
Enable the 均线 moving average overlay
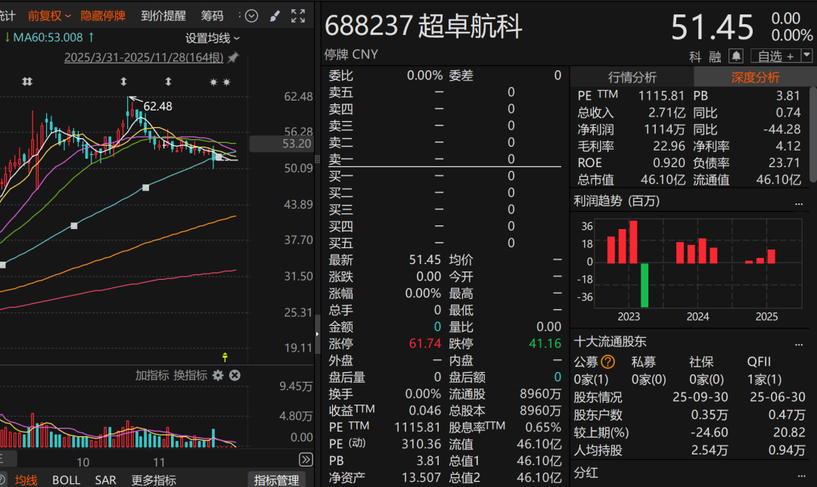click(26, 479)
